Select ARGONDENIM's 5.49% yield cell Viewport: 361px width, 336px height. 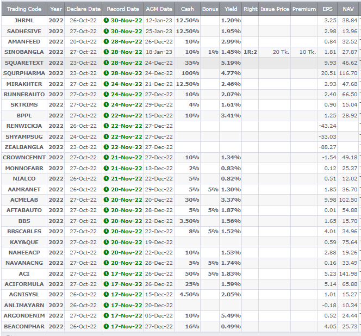[x=231, y=316]
